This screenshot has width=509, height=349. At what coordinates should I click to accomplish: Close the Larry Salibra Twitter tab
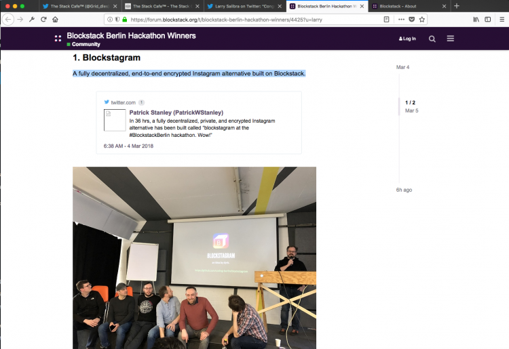[280, 6]
